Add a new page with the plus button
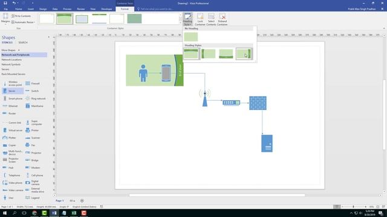The image size is (387, 217). (x=82, y=201)
